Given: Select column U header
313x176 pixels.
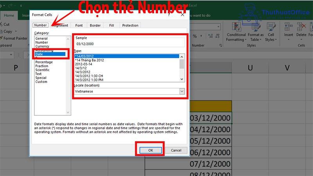Looking at the screenshot, I should (250, 68).
